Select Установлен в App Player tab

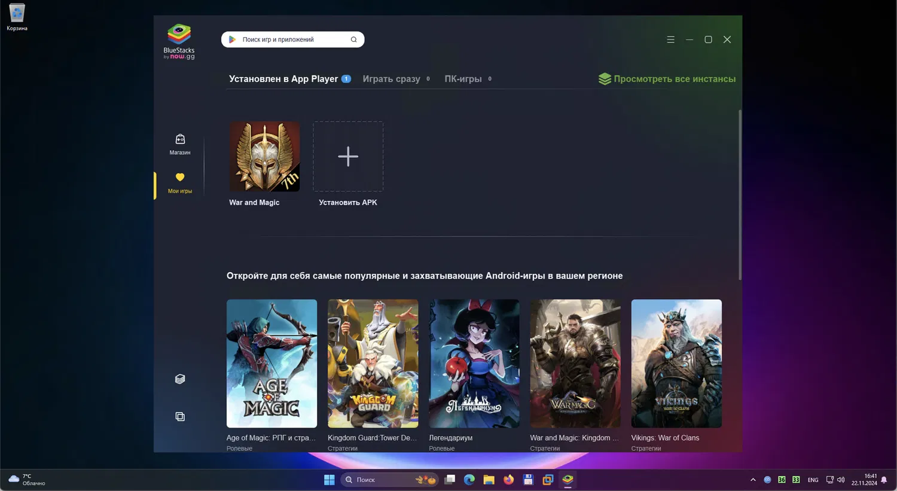283,79
